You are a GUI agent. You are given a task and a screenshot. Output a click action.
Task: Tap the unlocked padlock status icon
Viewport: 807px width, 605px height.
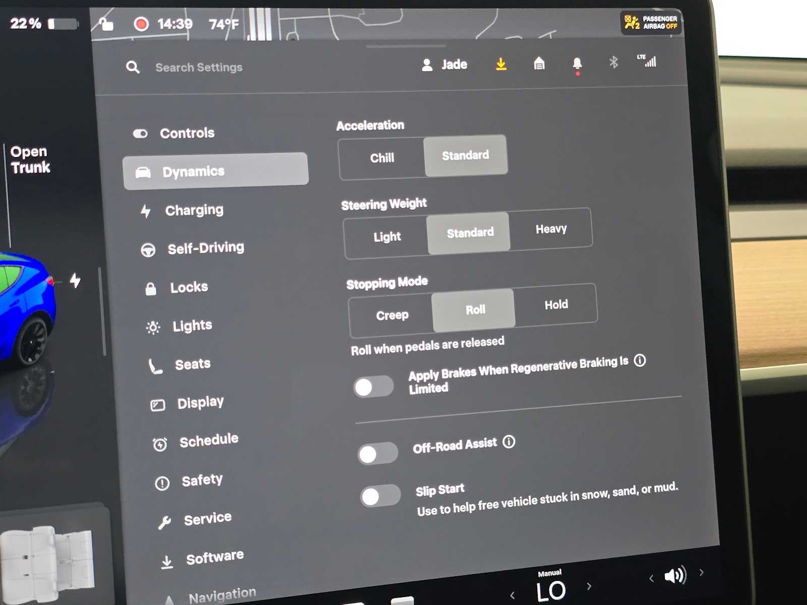point(106,24)
